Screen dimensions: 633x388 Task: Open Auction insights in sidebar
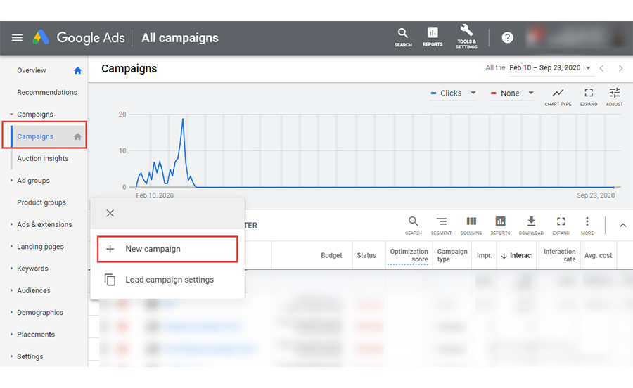coord(42,159)
